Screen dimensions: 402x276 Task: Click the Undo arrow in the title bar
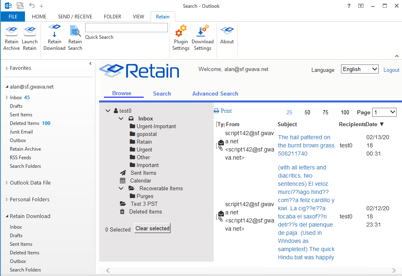pos(32,6)
